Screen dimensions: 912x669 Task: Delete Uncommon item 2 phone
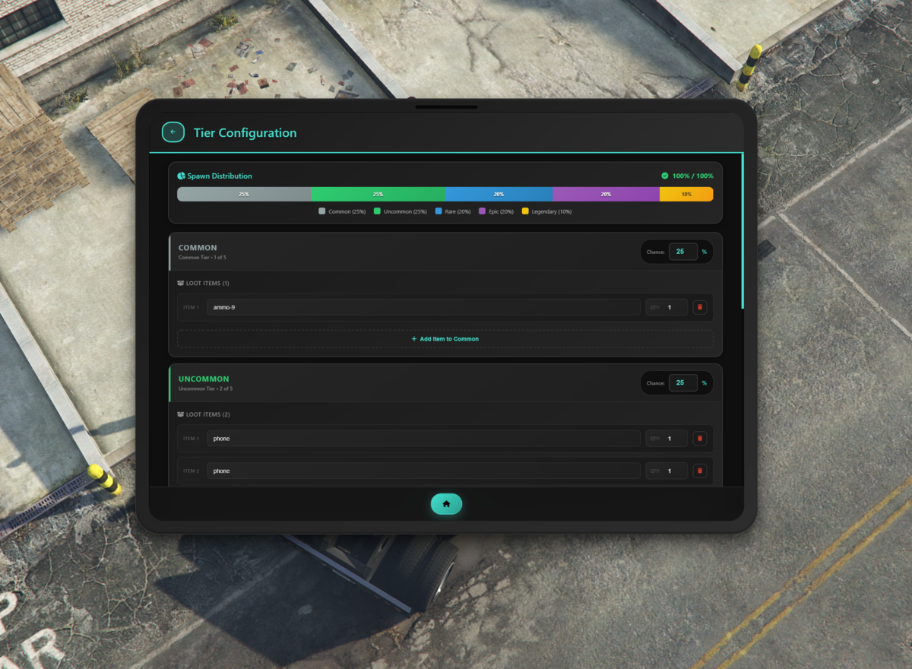pos(700,471)
